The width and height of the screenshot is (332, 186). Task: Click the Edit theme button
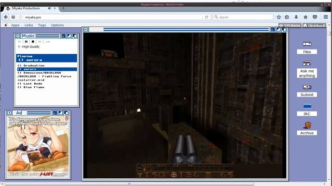290,25
